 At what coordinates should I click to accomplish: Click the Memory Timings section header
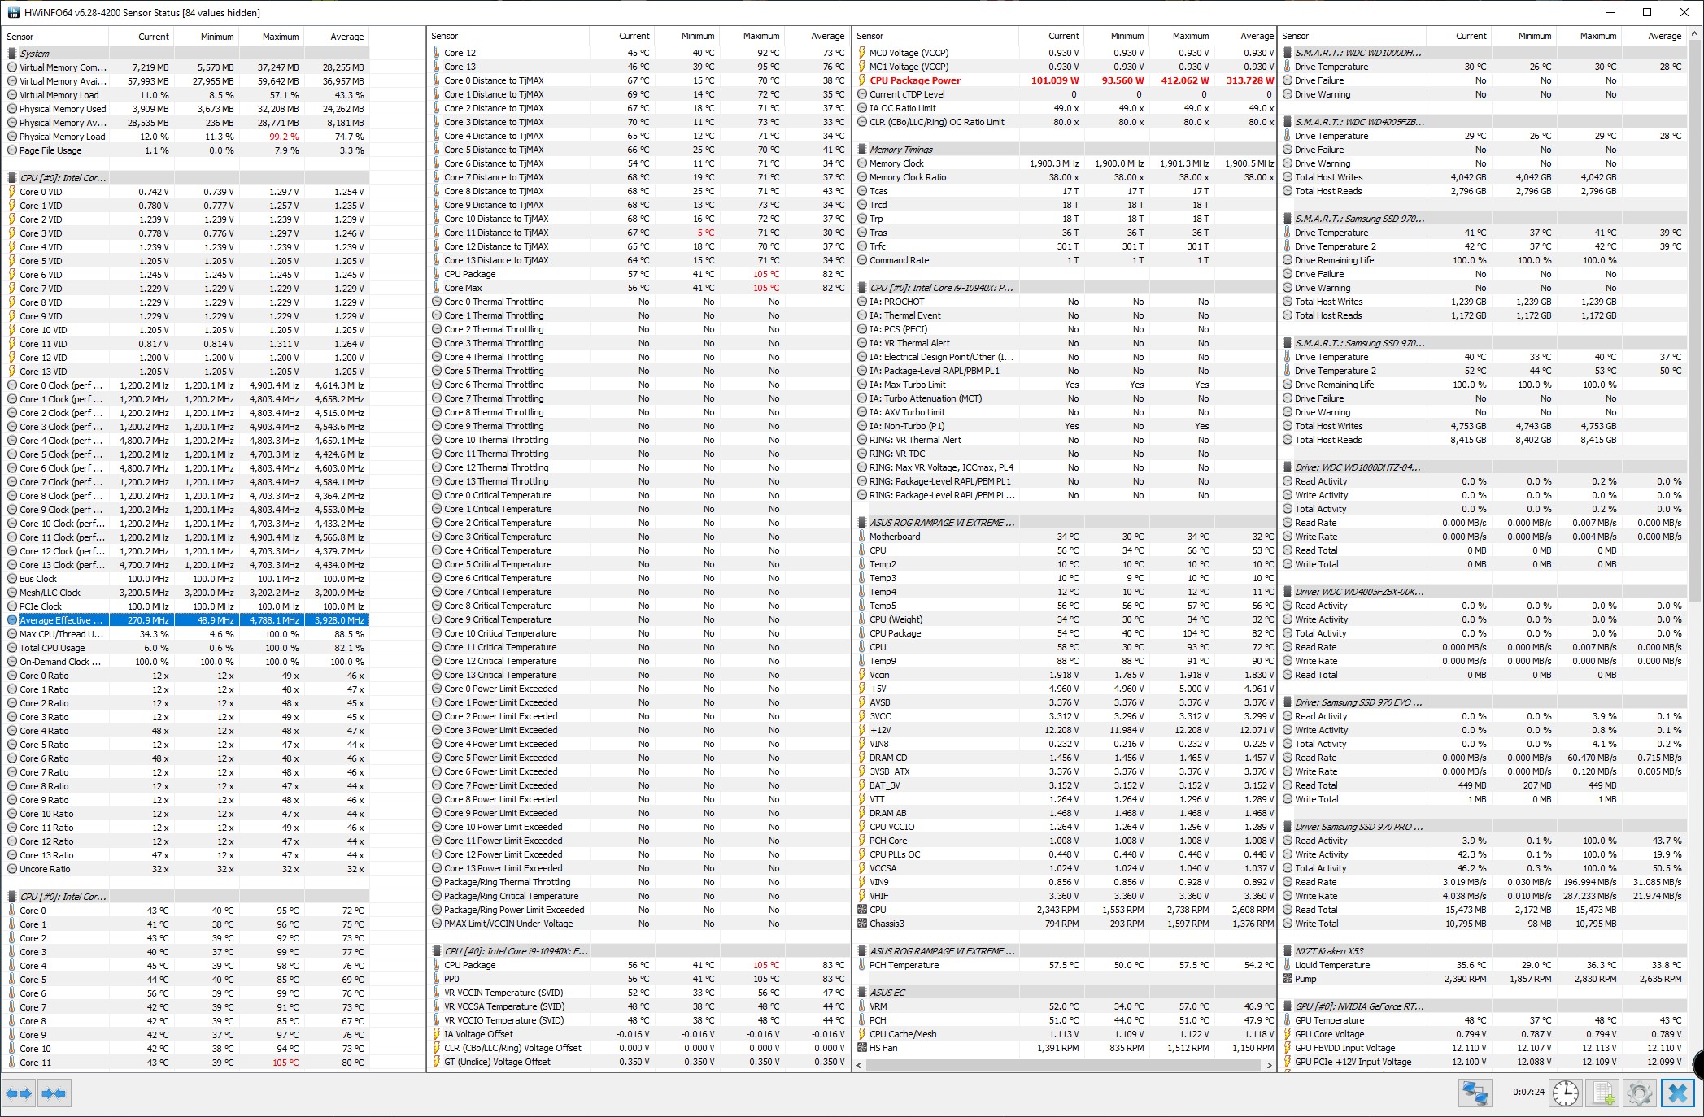pyautogui.click(x=900, y=150)
